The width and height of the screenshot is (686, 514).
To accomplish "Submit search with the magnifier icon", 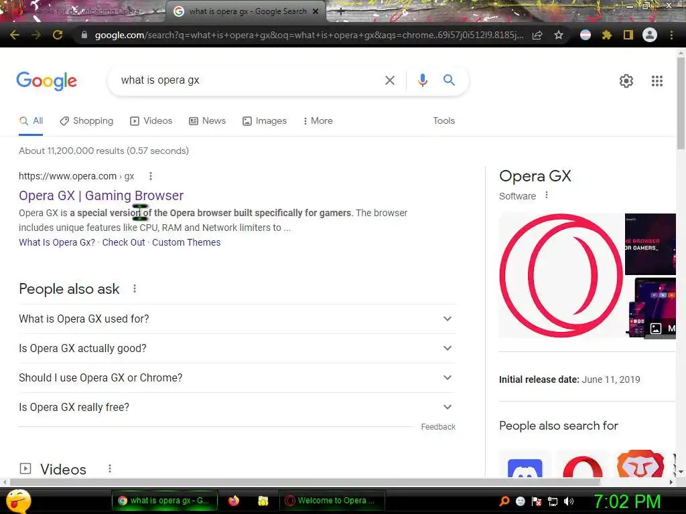I will 449,80.
